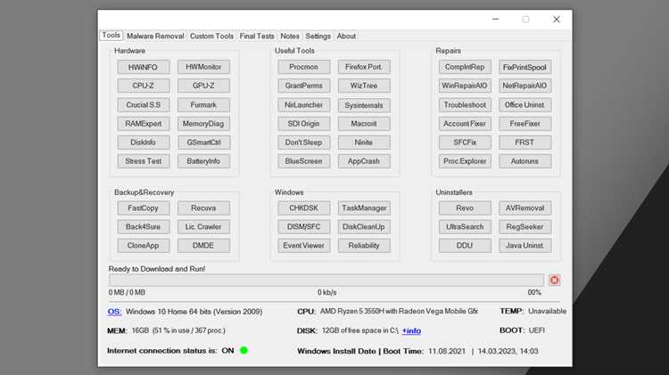Open the Final Tests tab
The width and height of the screenshot is (669, 375).
(257, 37)
